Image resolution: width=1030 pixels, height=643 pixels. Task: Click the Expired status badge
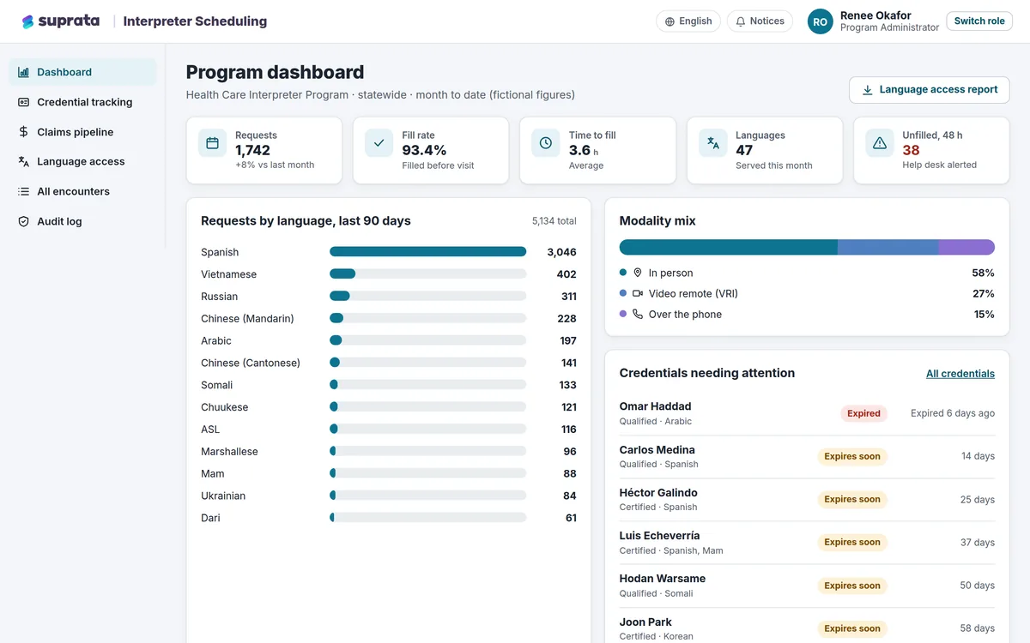point(863,413)
